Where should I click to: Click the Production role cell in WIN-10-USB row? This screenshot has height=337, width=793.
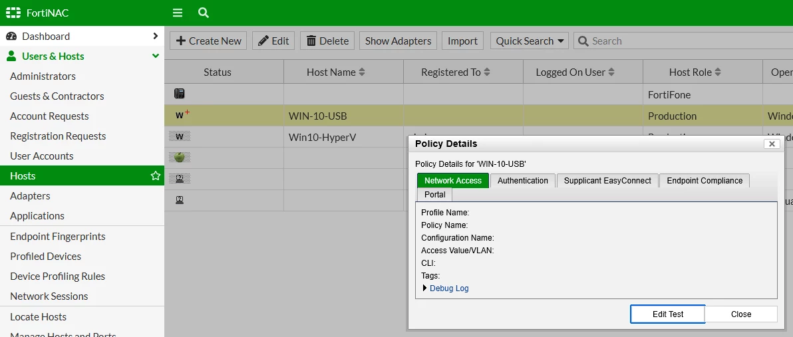pyautogui.click(x=703, y=116)
